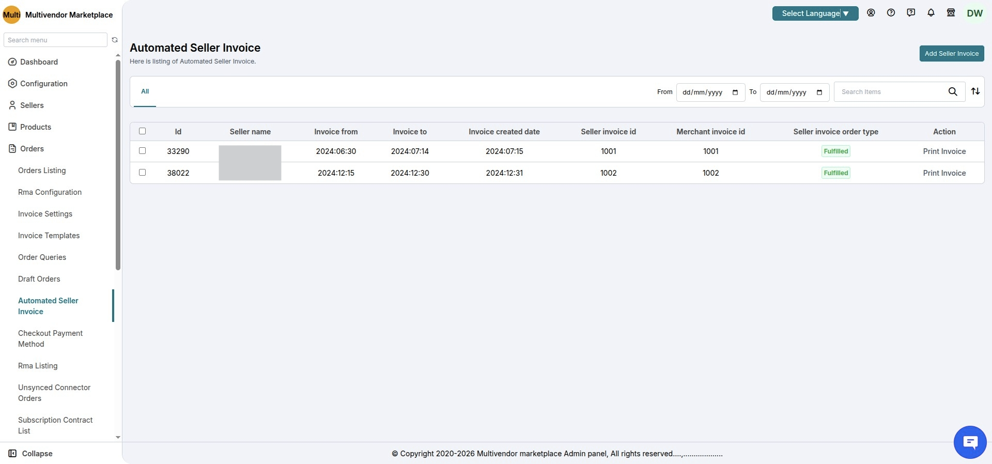Tick the select-all checkbox in table header

tap(143, 131)
